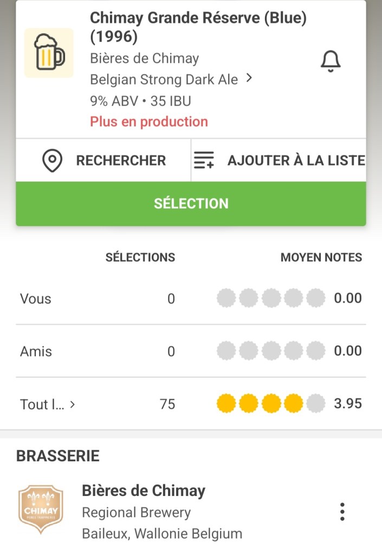
Task: Open the brewery three-dot options menu
Action: [x=342, y=511]
